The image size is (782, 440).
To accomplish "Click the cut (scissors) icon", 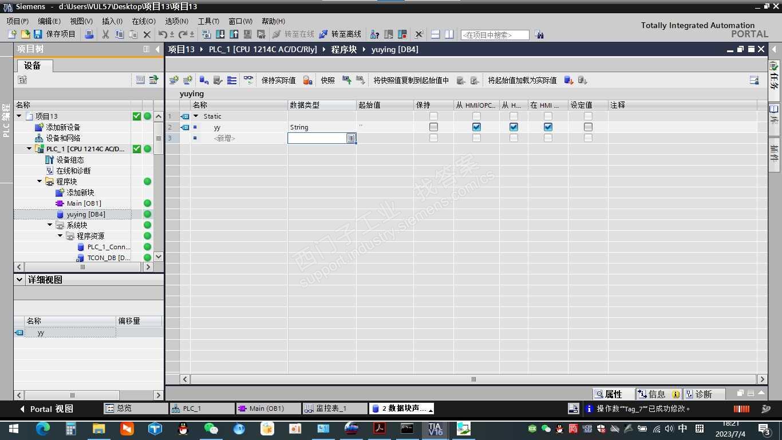I will click(x=105, y=34).
